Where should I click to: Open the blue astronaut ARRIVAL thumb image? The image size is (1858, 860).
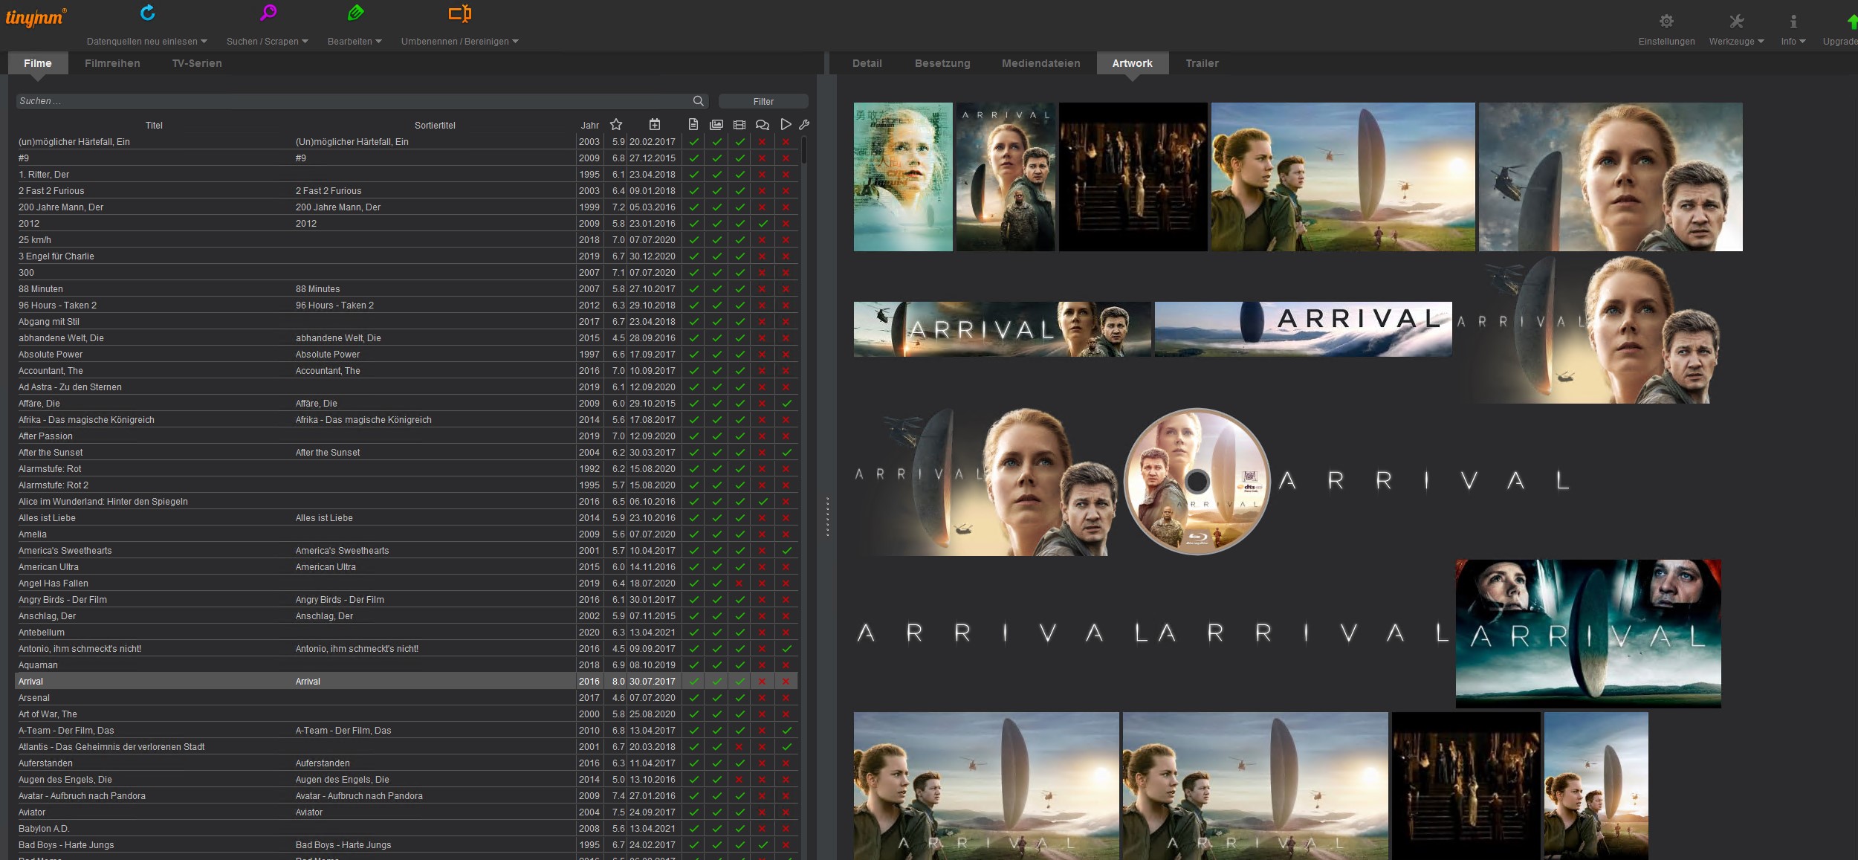click(x=1588, y=633)
